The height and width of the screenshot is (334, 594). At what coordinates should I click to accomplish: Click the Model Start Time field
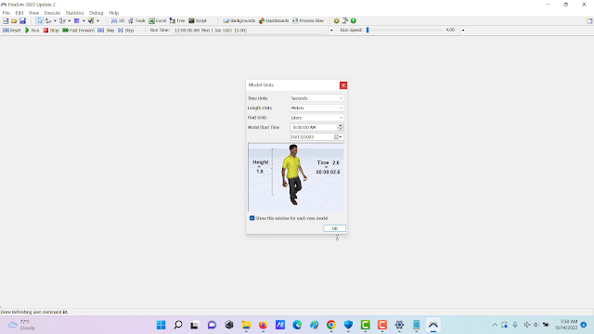[x=314, y=127]
